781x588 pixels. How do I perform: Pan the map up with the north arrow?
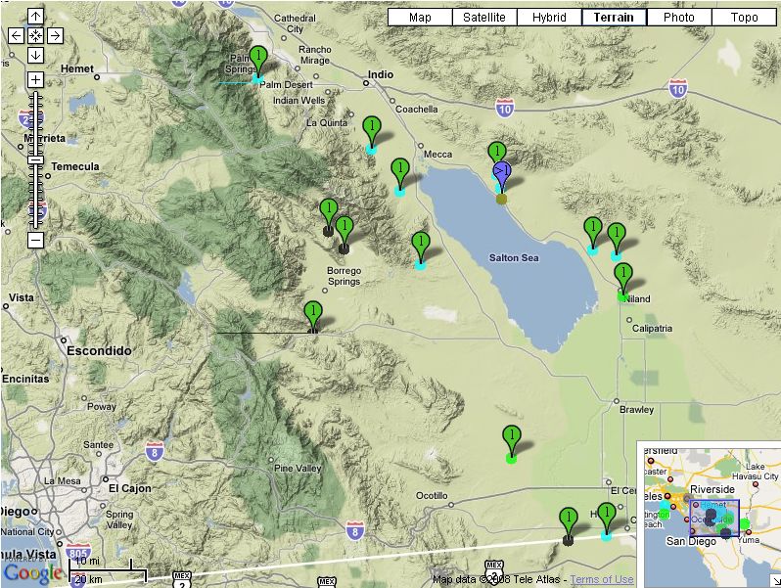35,17
